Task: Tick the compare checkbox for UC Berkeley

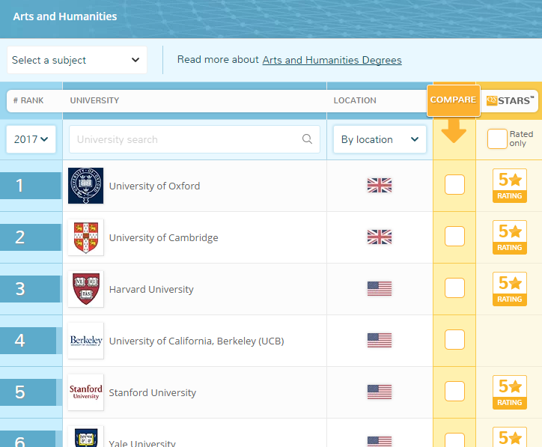Action: 454,339
